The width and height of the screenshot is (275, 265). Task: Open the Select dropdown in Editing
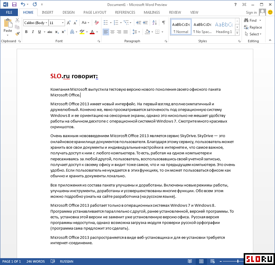(x=253, y=34)
